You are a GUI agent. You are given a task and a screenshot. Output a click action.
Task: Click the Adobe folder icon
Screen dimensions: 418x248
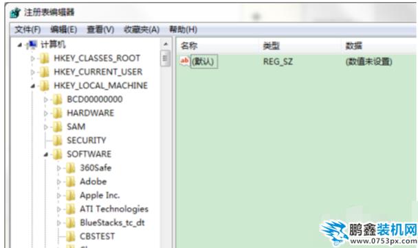pos(71,182)
